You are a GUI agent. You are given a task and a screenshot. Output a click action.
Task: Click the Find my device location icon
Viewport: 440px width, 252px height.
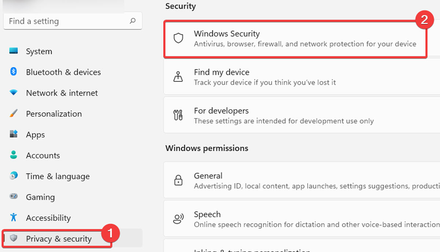178,76
